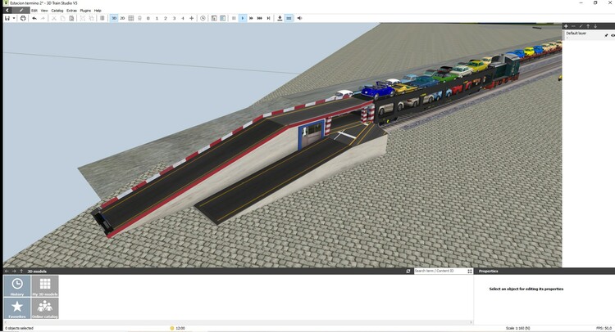Open the Plugins menu
The image size is (615, 332).
[x=85, y=11]
